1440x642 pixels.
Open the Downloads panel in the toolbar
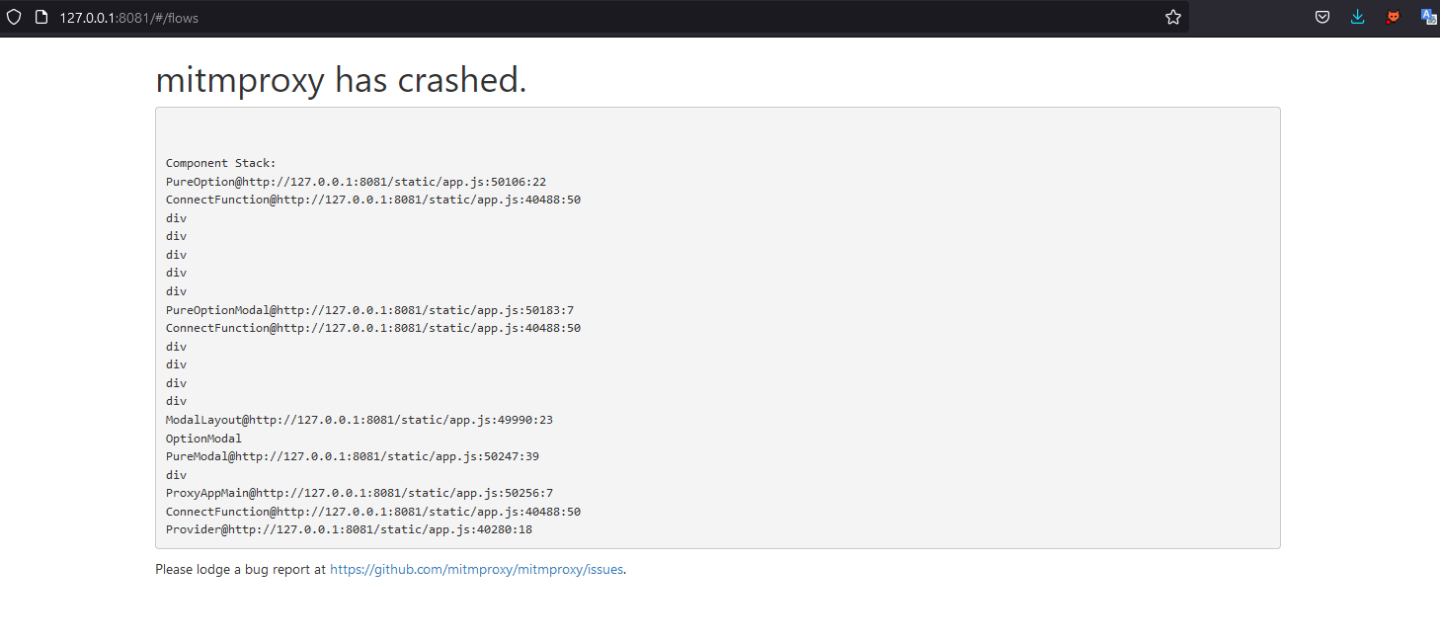click(x=1357, y=17)
